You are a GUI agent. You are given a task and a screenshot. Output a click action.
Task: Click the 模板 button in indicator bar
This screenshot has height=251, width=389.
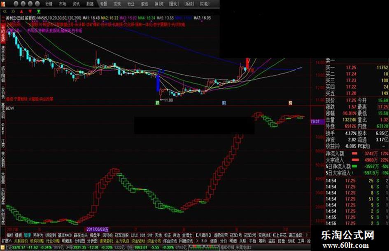click(19, 235)
